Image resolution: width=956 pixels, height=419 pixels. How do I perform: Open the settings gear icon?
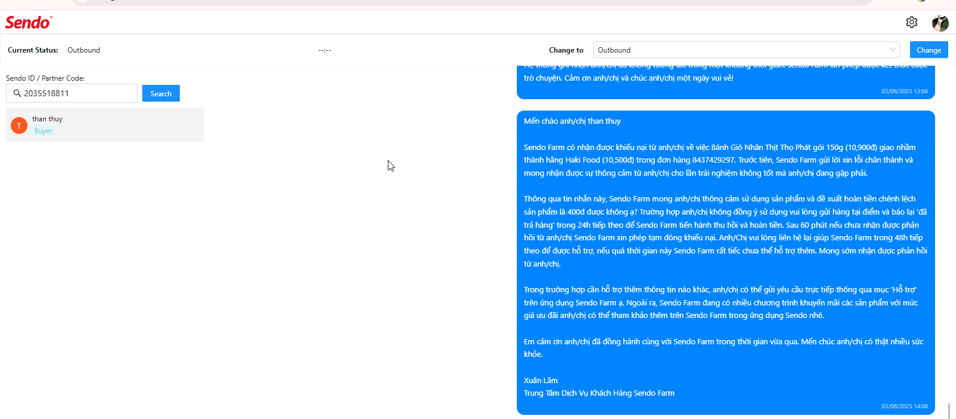911,22
